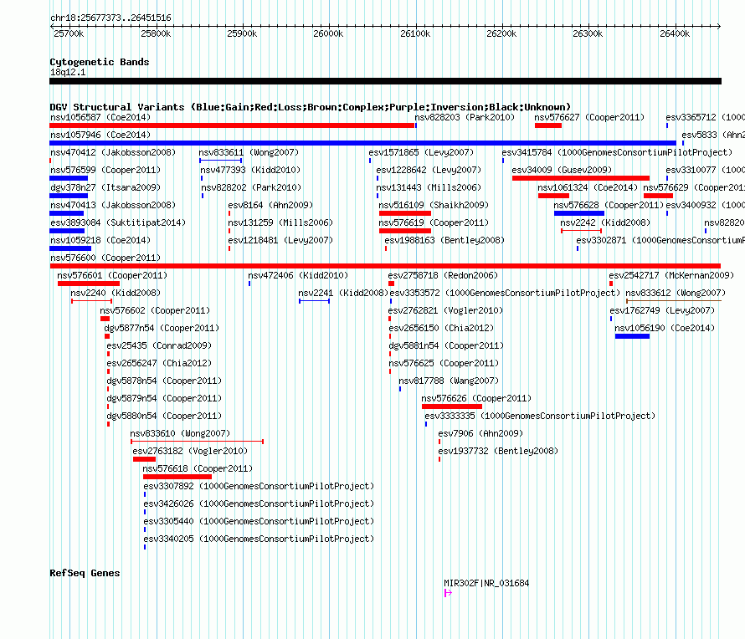
Task: Select the nsv576618 (Cooper2011) label
Action: click(x=198, y=468)
